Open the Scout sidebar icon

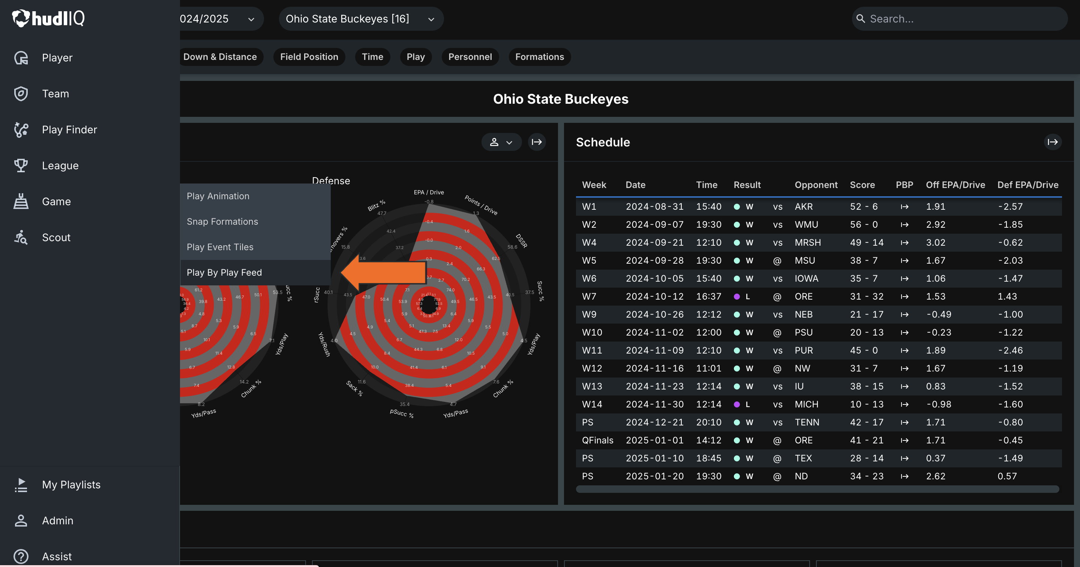(21, 237)
